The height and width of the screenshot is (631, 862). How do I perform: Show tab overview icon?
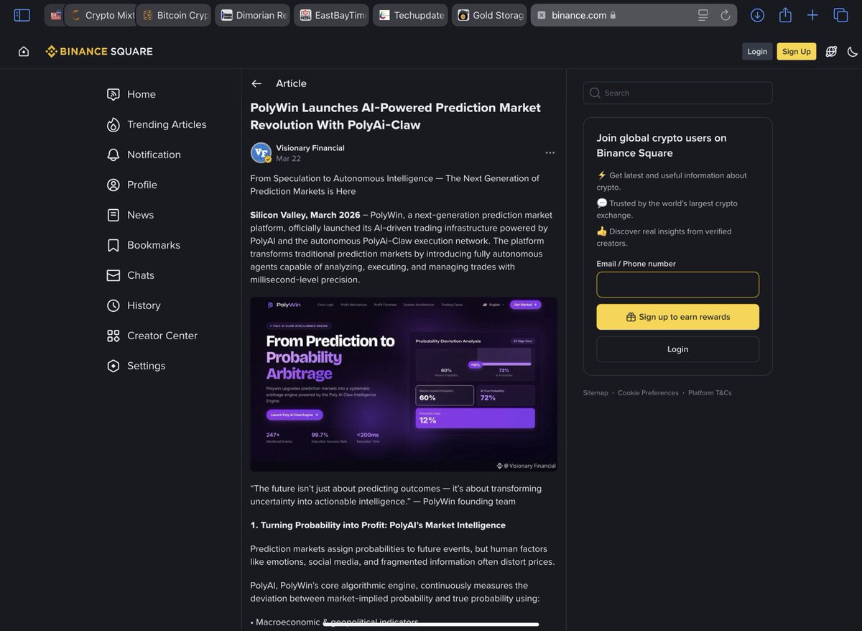click(x=840, y=15)
